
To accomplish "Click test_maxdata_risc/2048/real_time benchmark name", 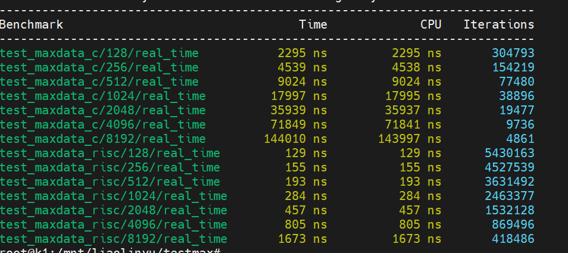I will tap(114, 211).
